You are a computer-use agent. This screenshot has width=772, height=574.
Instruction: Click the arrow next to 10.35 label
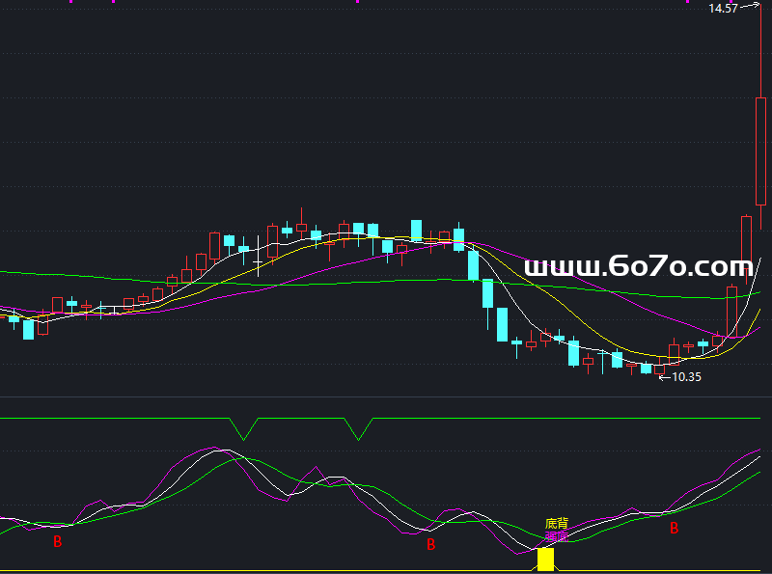(x=664, y=377)
